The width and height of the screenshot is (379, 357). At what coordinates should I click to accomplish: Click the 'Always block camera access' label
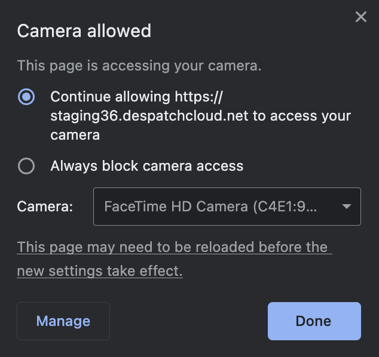[x=146, y=166]
